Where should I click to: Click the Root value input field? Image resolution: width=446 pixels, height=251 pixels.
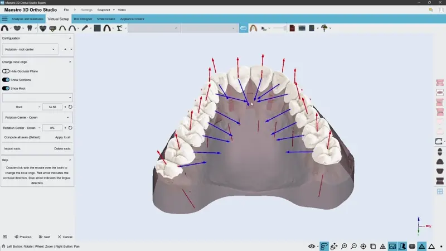tap(52, 107)
